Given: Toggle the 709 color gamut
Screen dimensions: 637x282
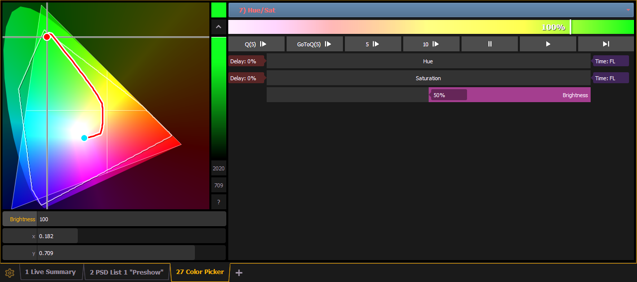Looking at the screenshot, I should [218, 185].
